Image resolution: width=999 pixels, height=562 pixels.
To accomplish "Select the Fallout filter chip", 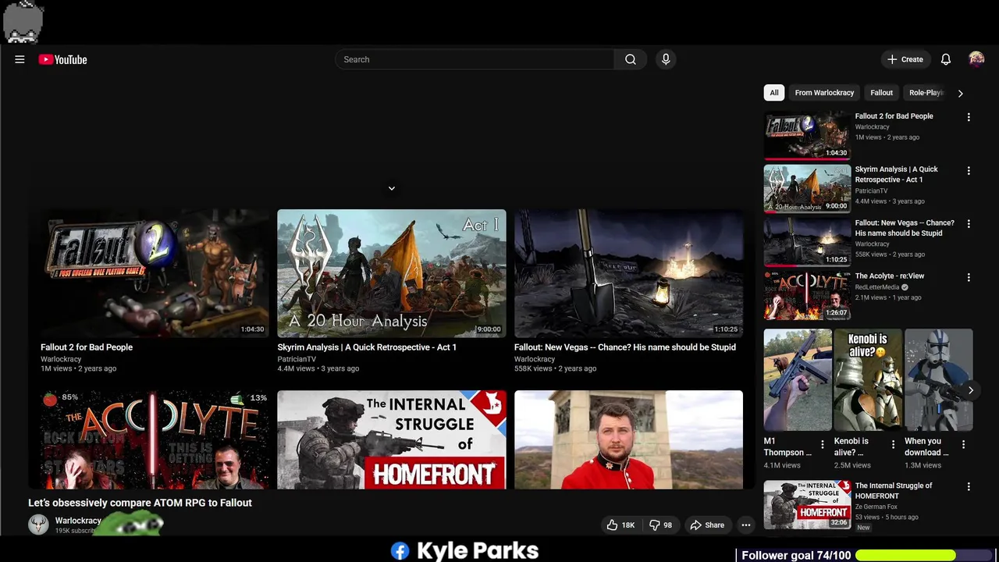I will click(x=881, y=93).
